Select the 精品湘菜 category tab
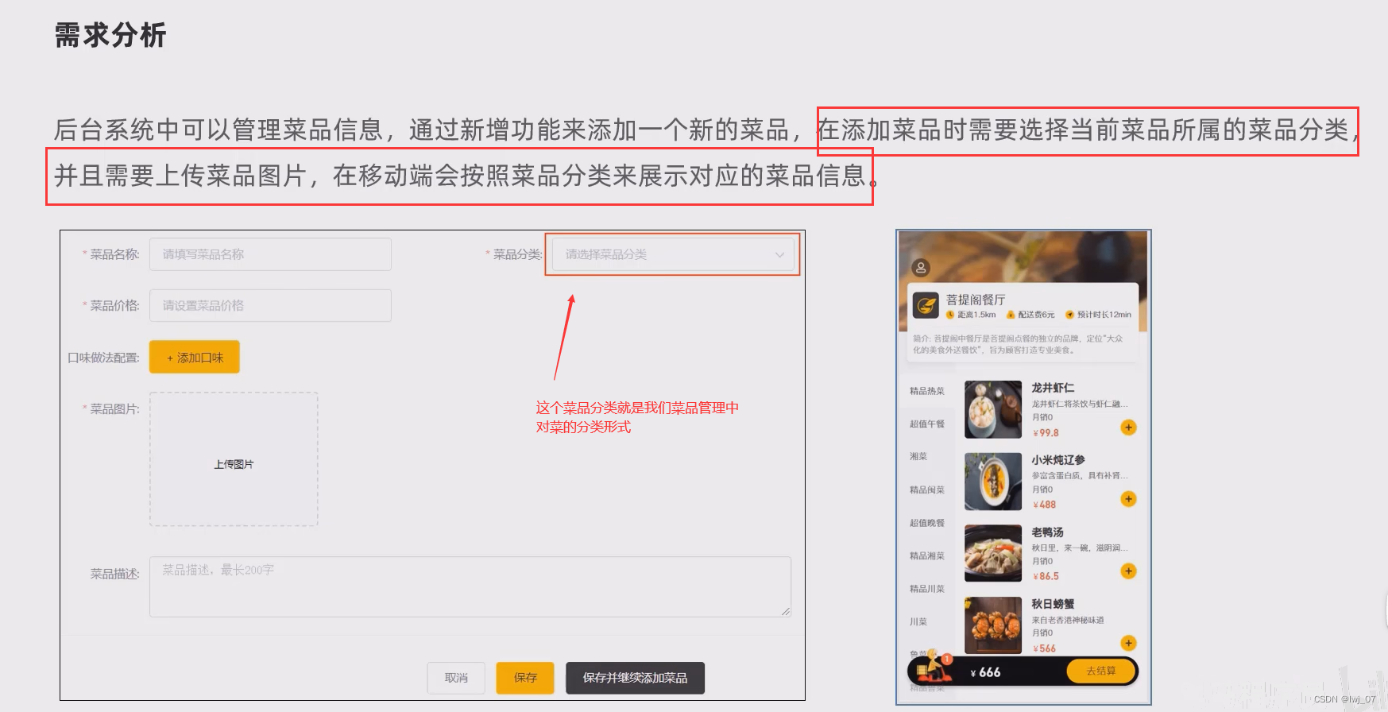1388x712 pixels. click(x=927, y=556)
